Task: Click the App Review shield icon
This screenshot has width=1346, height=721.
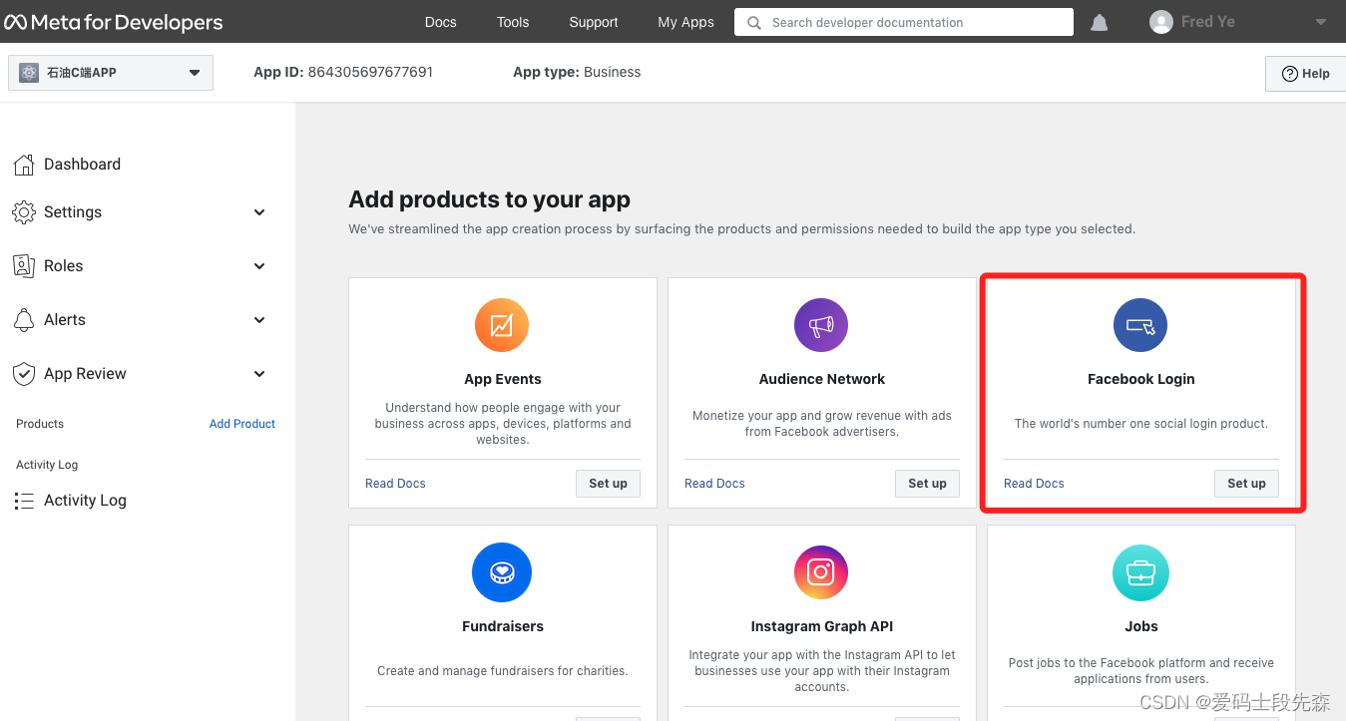Action: coord(24,374)
